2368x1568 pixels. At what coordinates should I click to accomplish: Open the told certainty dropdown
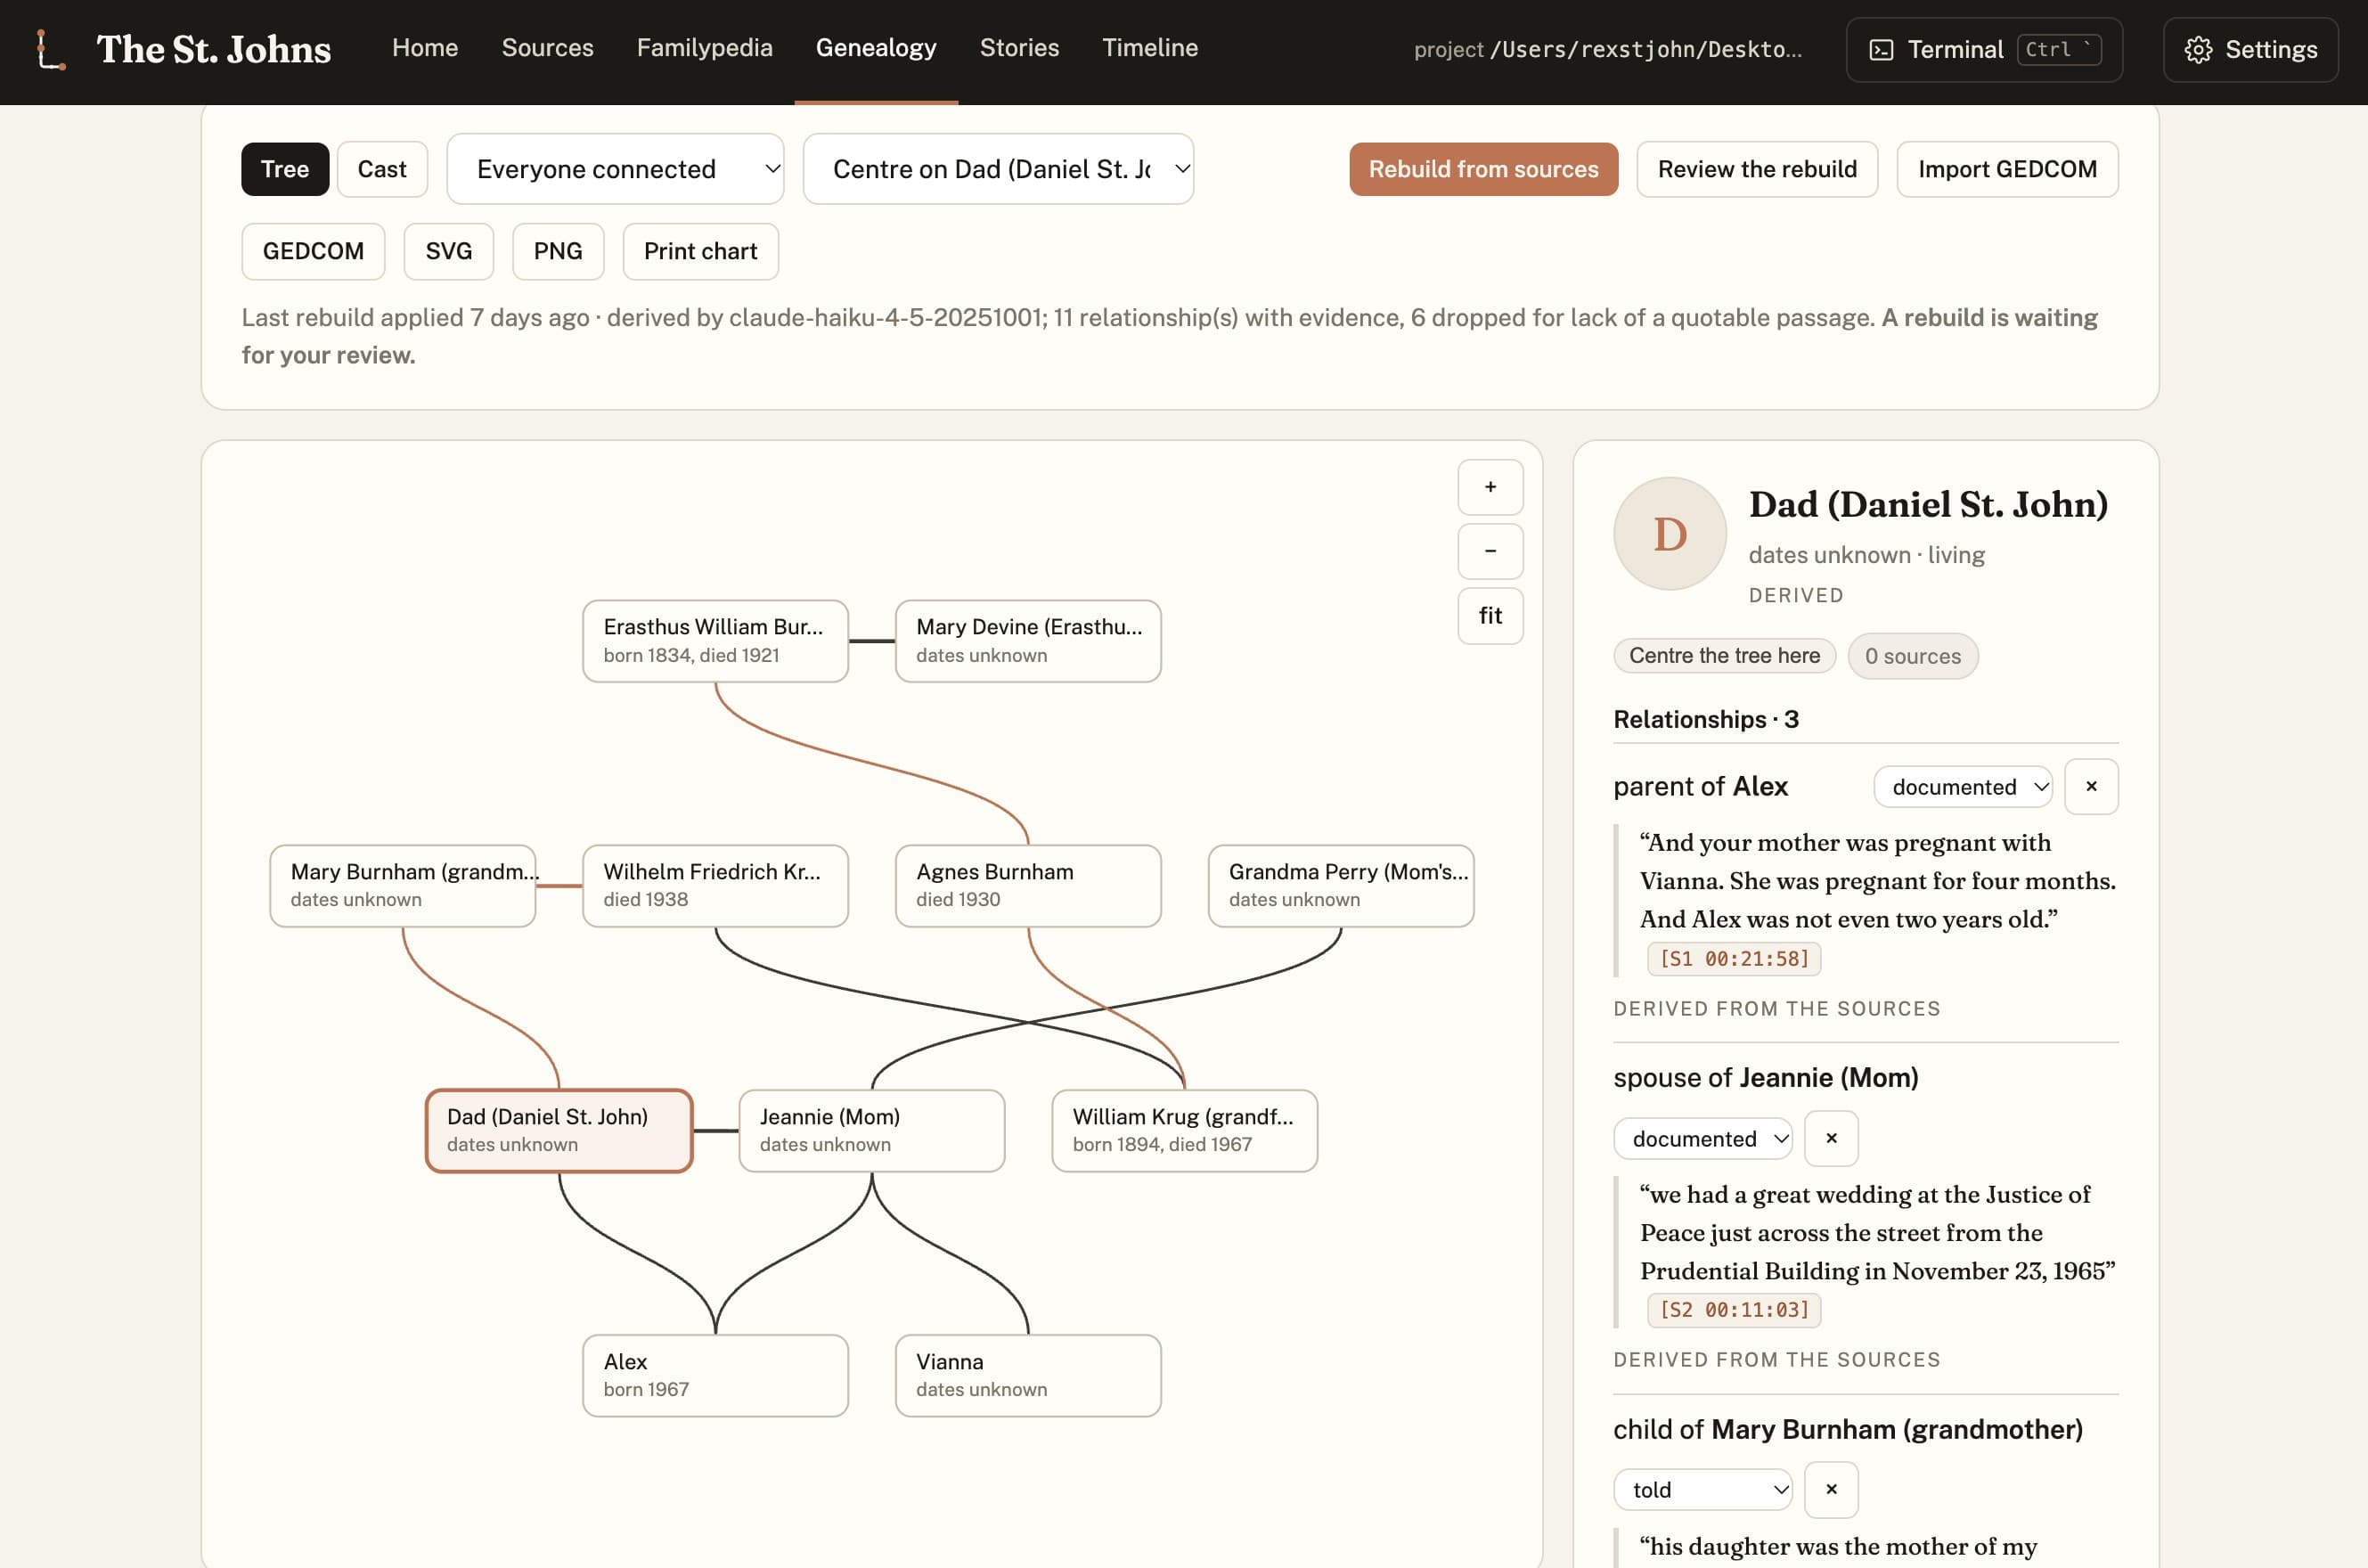[1703, 1490]
